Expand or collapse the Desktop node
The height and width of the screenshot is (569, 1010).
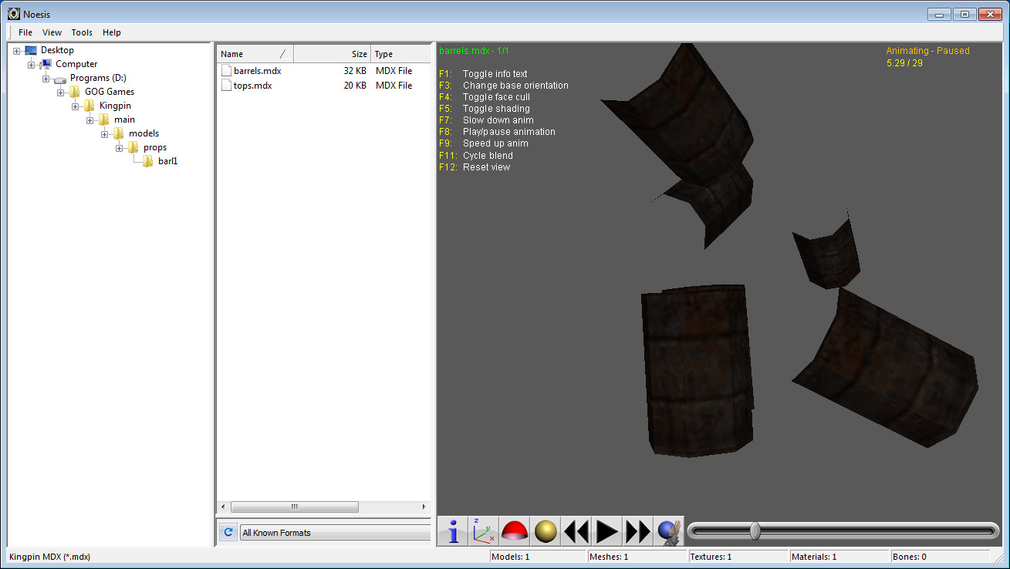17,51
